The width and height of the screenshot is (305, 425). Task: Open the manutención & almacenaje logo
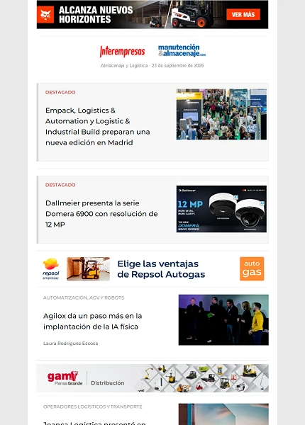point(182,50)
